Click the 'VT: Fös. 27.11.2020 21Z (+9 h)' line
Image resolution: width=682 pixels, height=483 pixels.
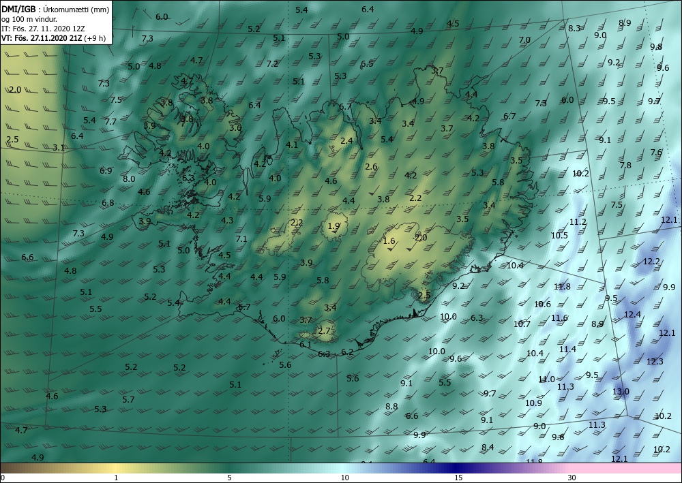pyautogui.click(x=53, y=37)
